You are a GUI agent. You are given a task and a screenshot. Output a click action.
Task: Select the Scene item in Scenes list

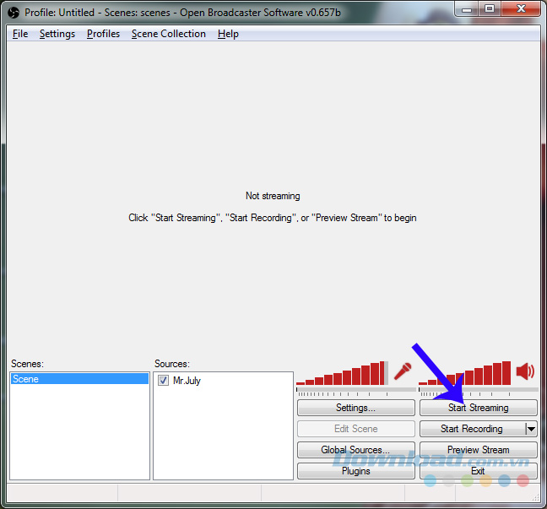[79, 379]
